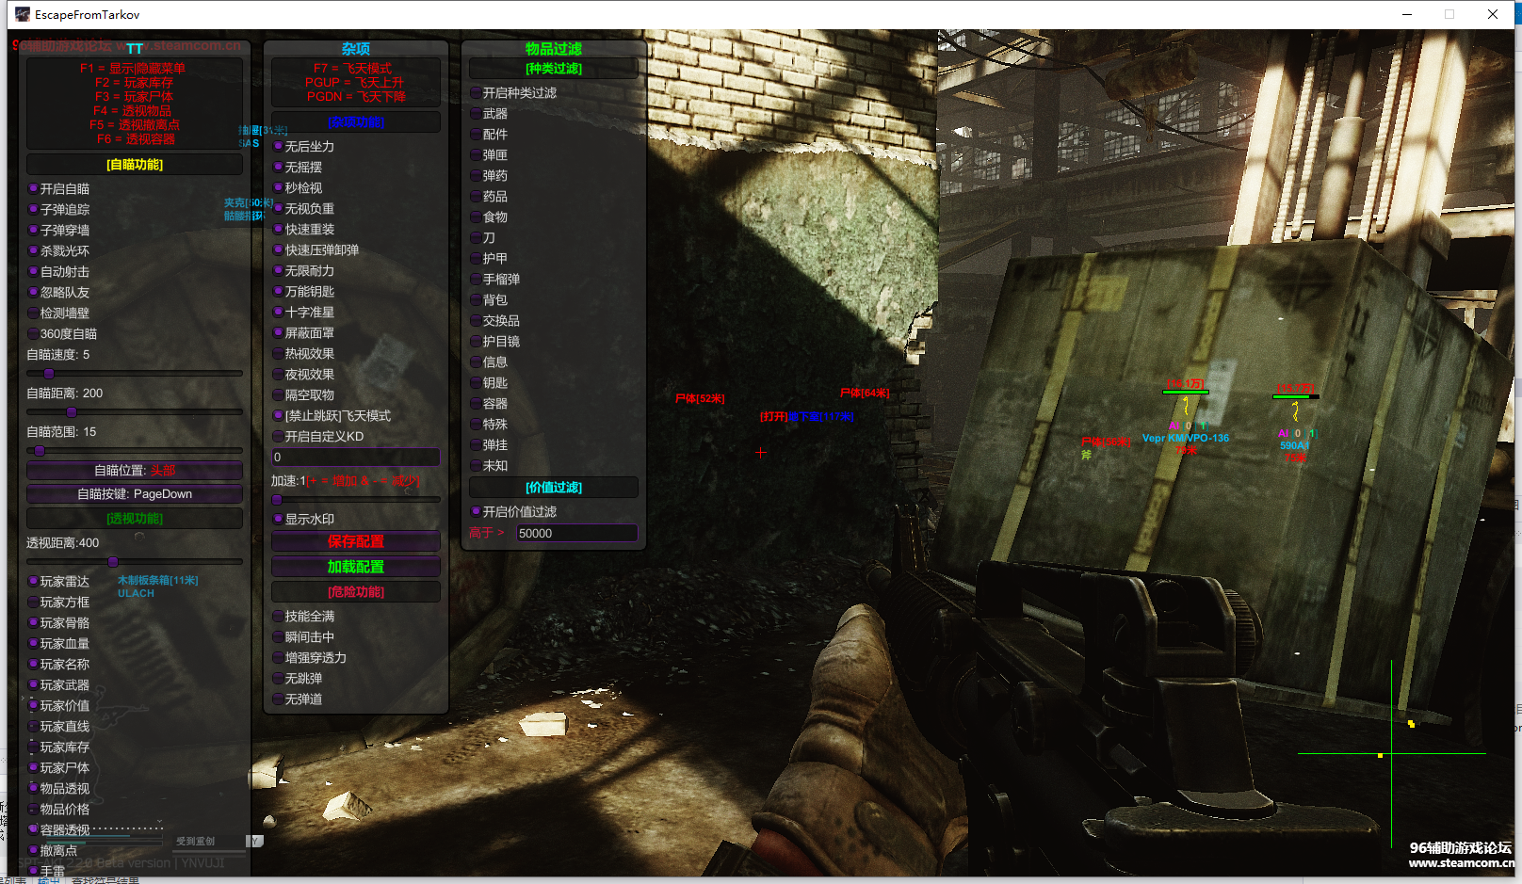Toggle 无后坐力 checkbox
Screen dimensions: 1522x884
point(279,146)
